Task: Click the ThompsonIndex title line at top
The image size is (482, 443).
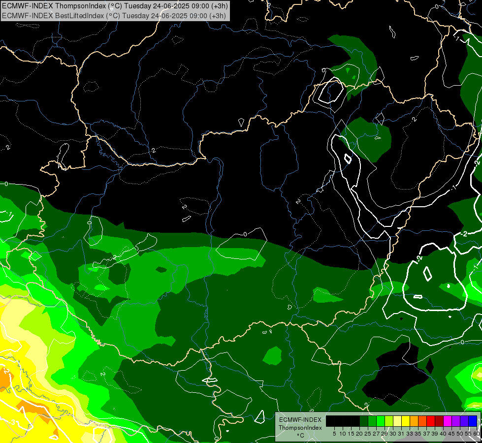Action: click(114, 6)
